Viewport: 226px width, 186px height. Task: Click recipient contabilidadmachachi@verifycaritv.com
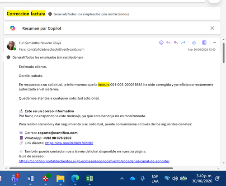point(56,49)
